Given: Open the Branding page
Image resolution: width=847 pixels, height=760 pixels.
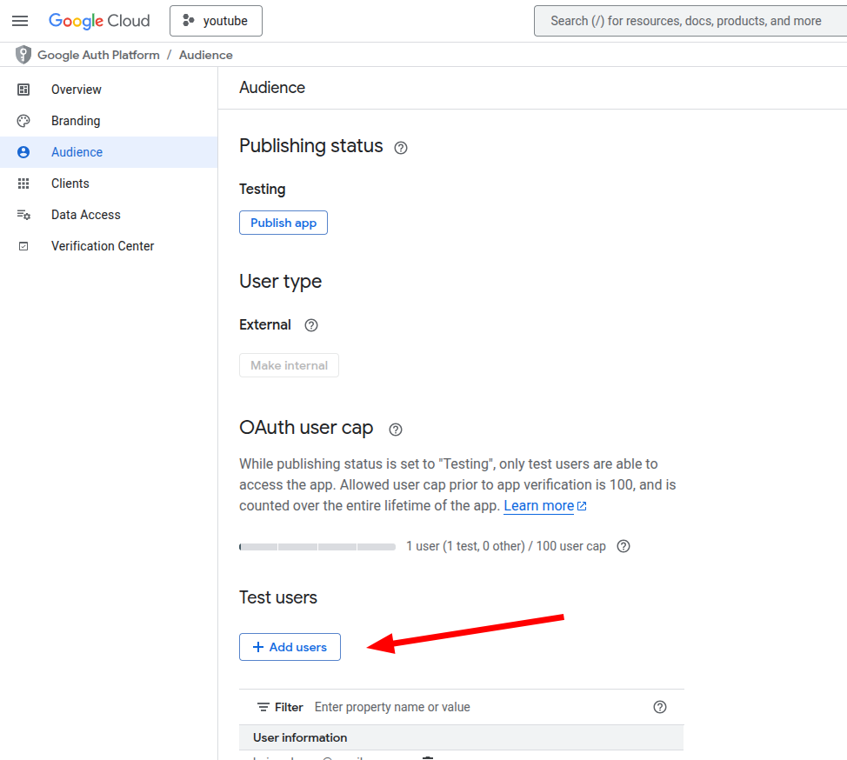Looking at the screenshot, I should tap(76, 121).
